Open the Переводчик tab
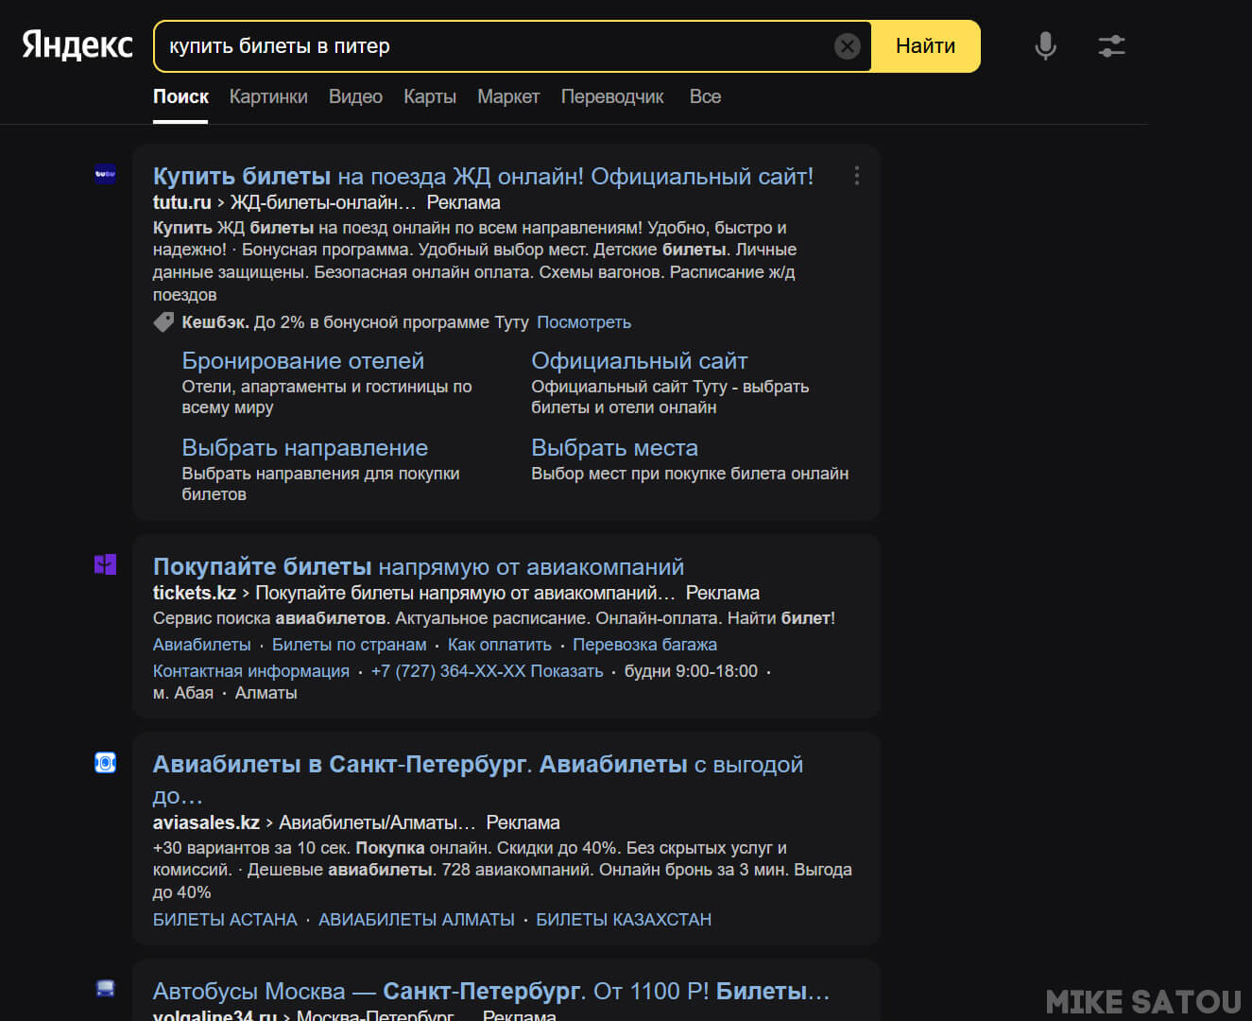1252x1021 pixels. point(612,96)
